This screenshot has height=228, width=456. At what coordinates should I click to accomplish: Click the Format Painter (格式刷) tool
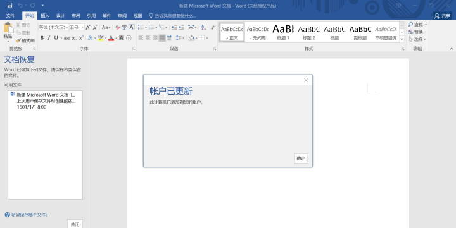pyautogui.click(x=25, y=40)
